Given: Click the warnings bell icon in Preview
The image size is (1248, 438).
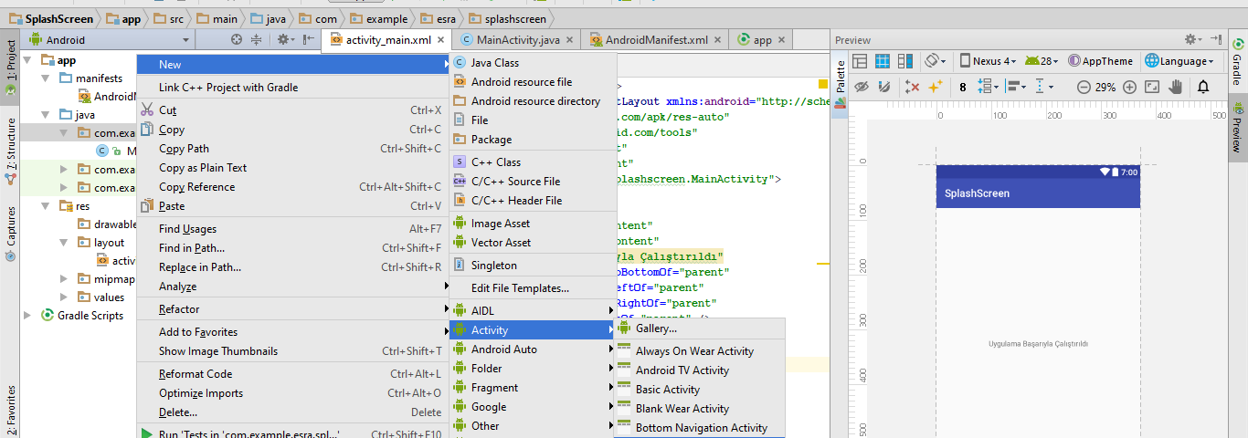Looking at the screenshot, I should 1203,87.
